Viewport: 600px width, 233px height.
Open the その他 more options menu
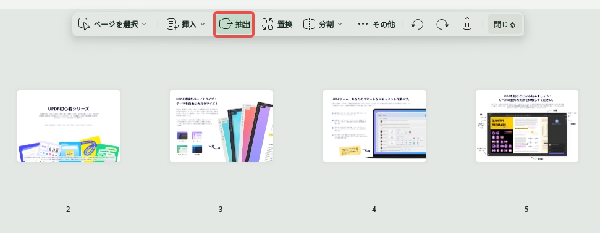(x=376, y=25)
